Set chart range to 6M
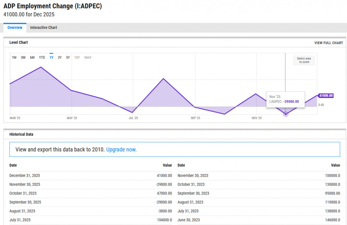347x225 pixels. [32, 57]
